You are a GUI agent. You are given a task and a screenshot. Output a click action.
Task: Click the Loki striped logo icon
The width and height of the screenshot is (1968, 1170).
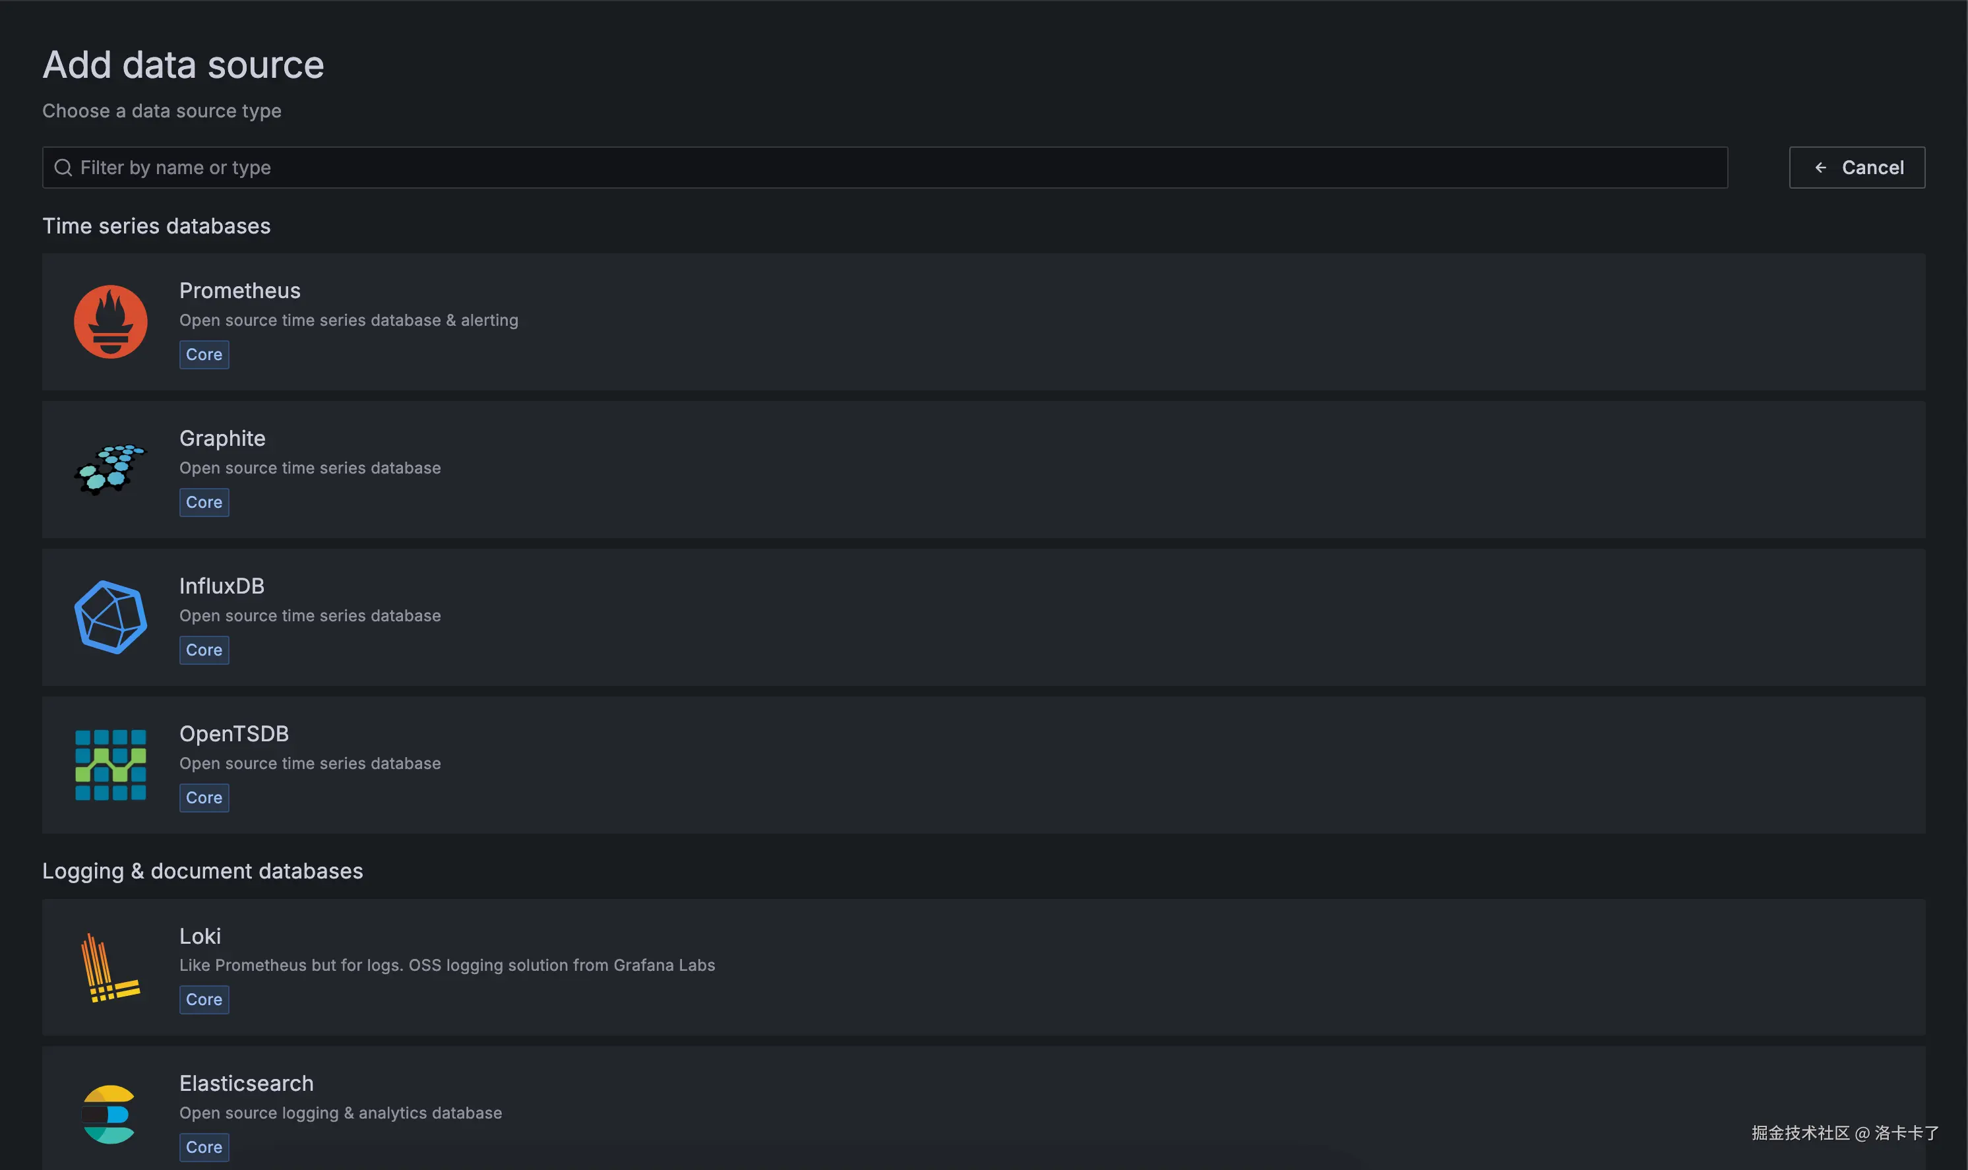point(110,968)
